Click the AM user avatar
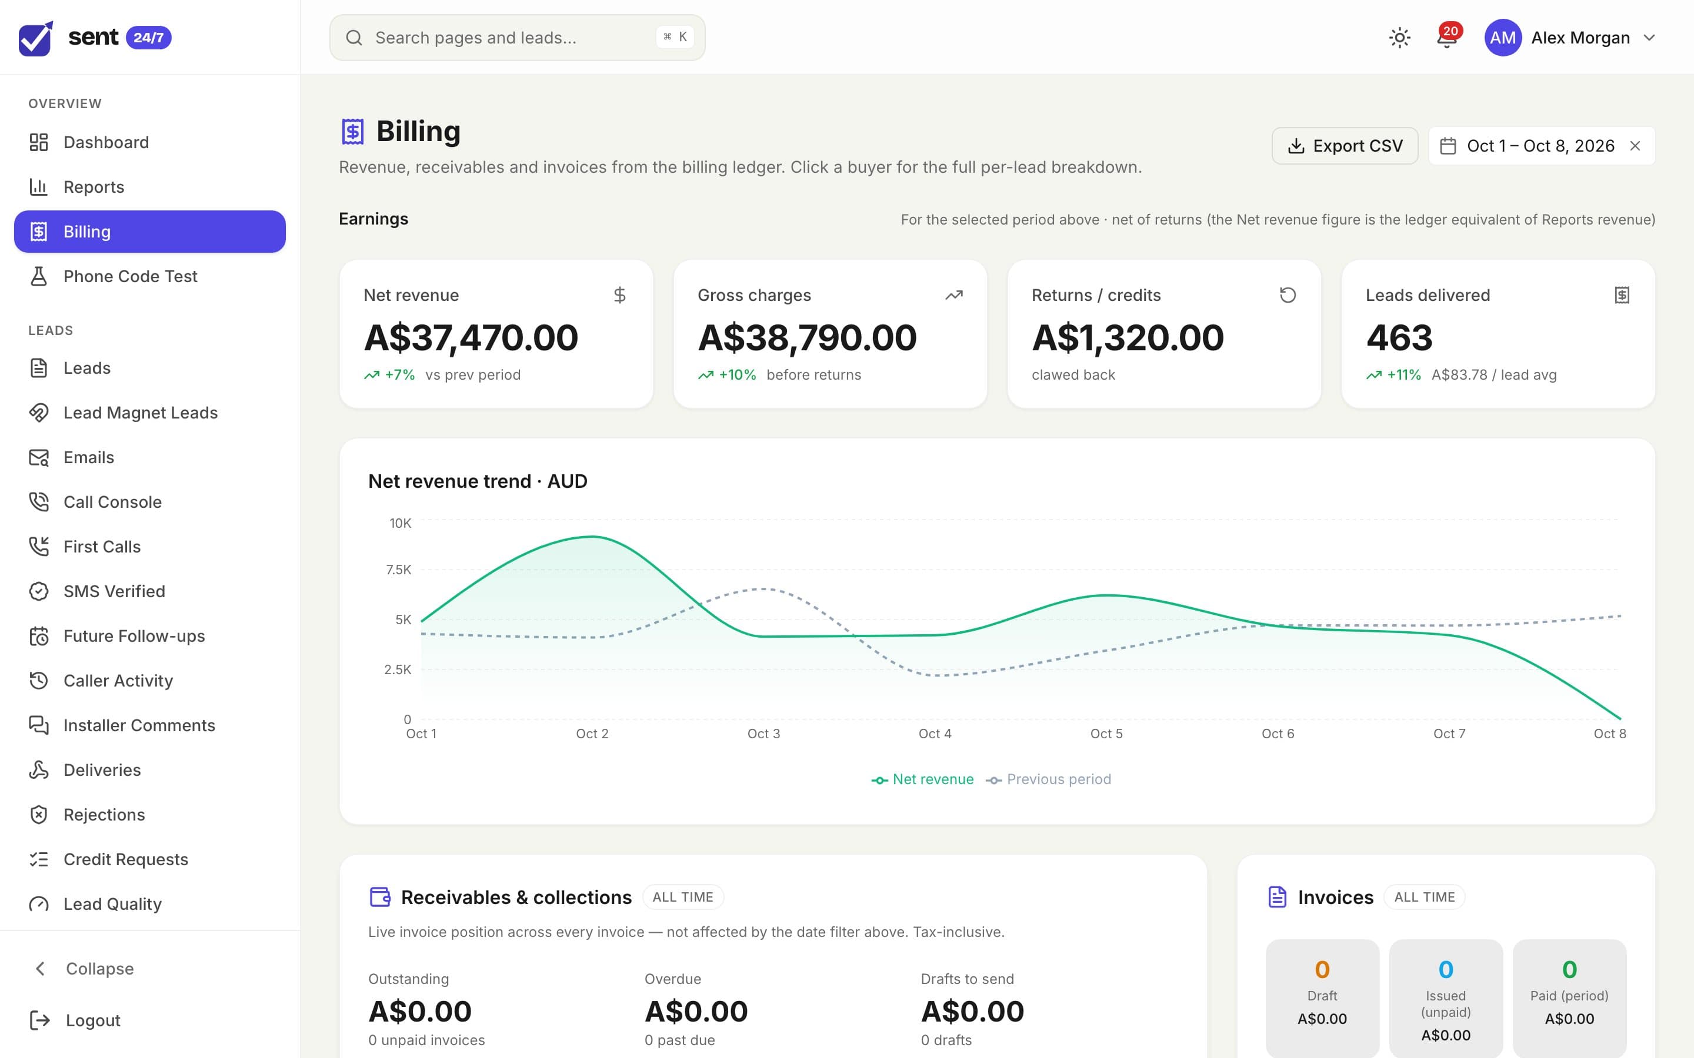This screenshot has height=1058, width=1694. [x=1502, y=38]
